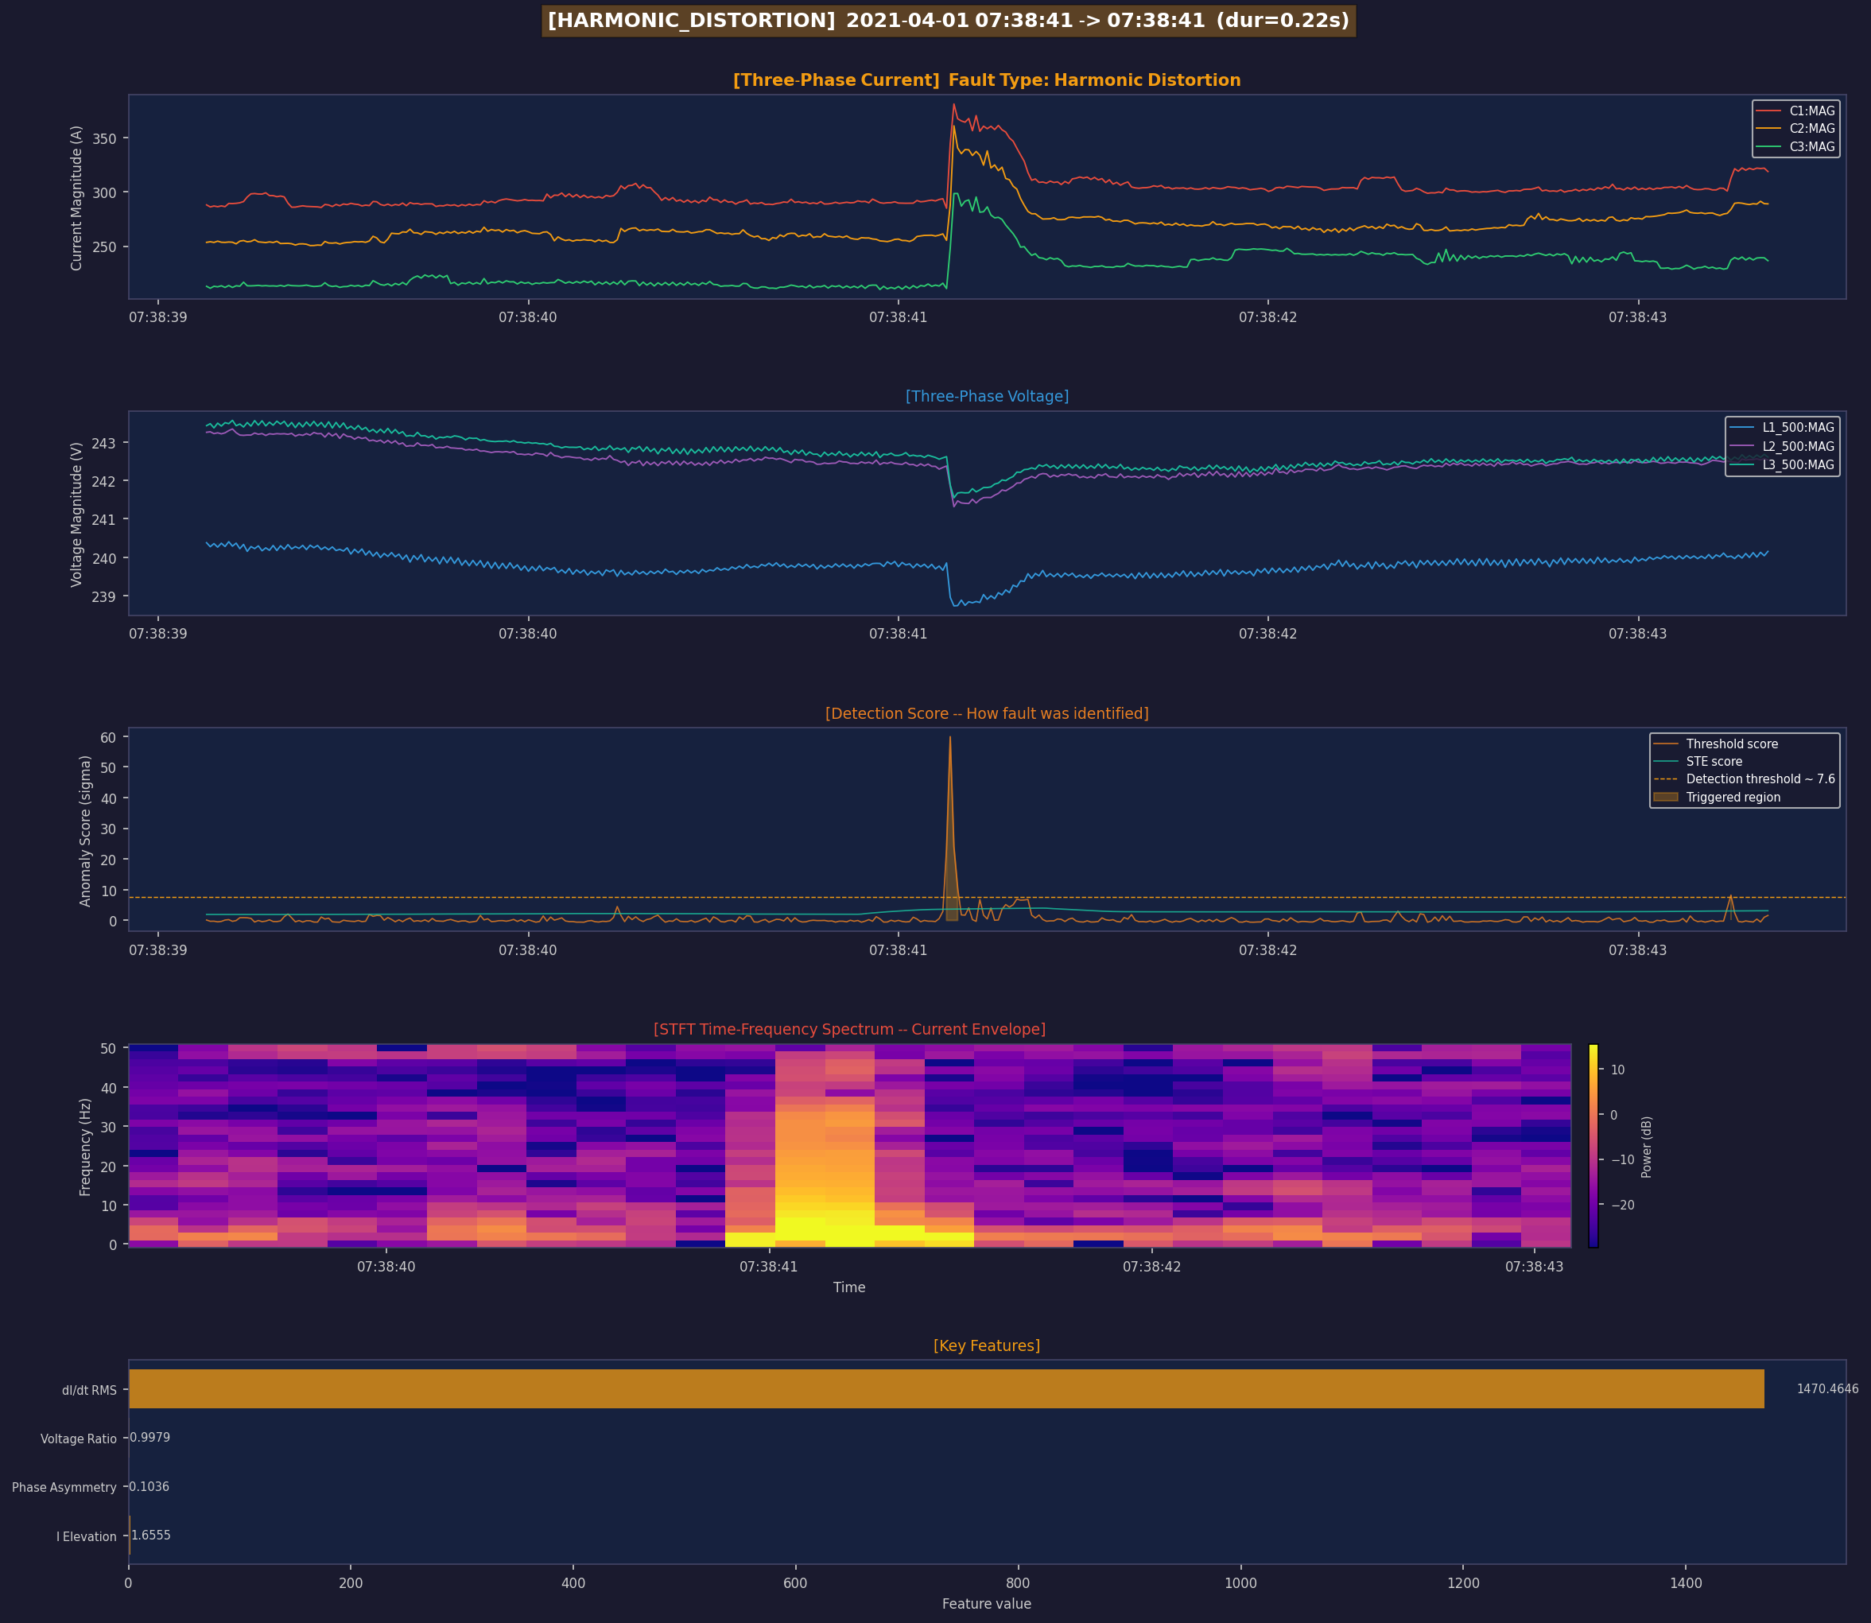
Task: Click the dI/dt RMS feature bar
Action: click(945, 1388)
